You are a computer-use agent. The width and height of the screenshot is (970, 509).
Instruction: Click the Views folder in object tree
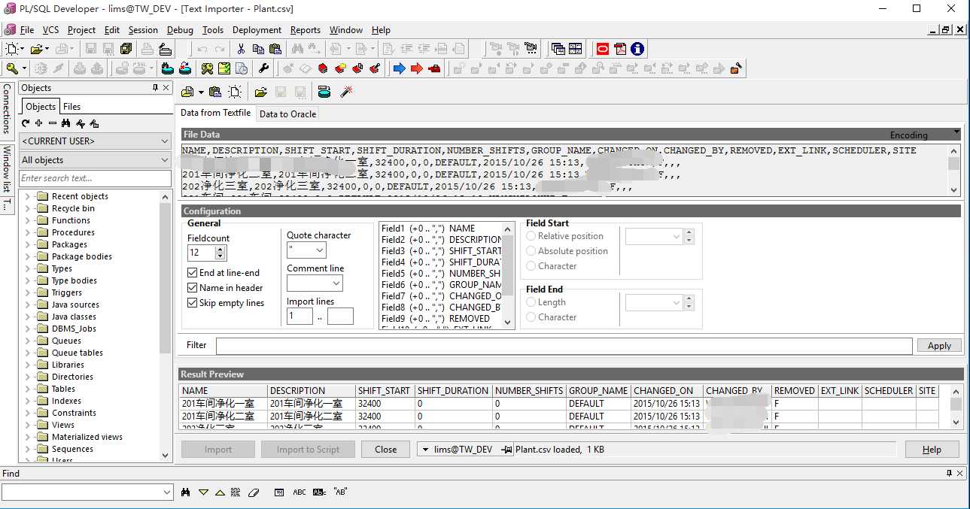tap(63, 425)
